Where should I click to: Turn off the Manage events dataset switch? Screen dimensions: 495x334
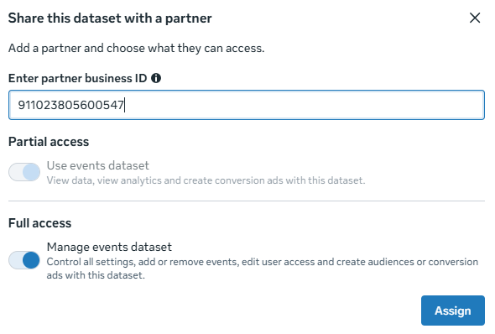point(24,260)
